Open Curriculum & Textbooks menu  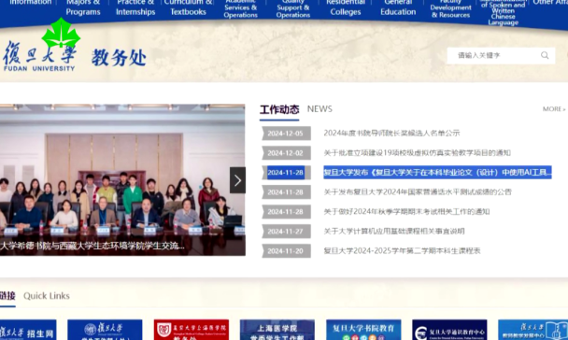188,7
